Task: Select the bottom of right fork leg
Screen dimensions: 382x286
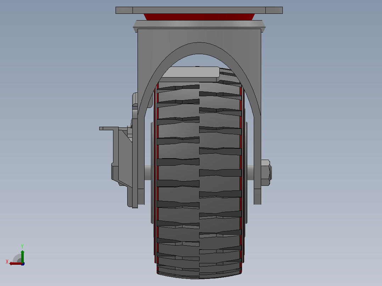Action: (x=257, y=196)
